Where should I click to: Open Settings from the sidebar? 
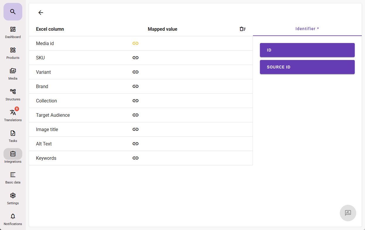[x=13, y=198]
